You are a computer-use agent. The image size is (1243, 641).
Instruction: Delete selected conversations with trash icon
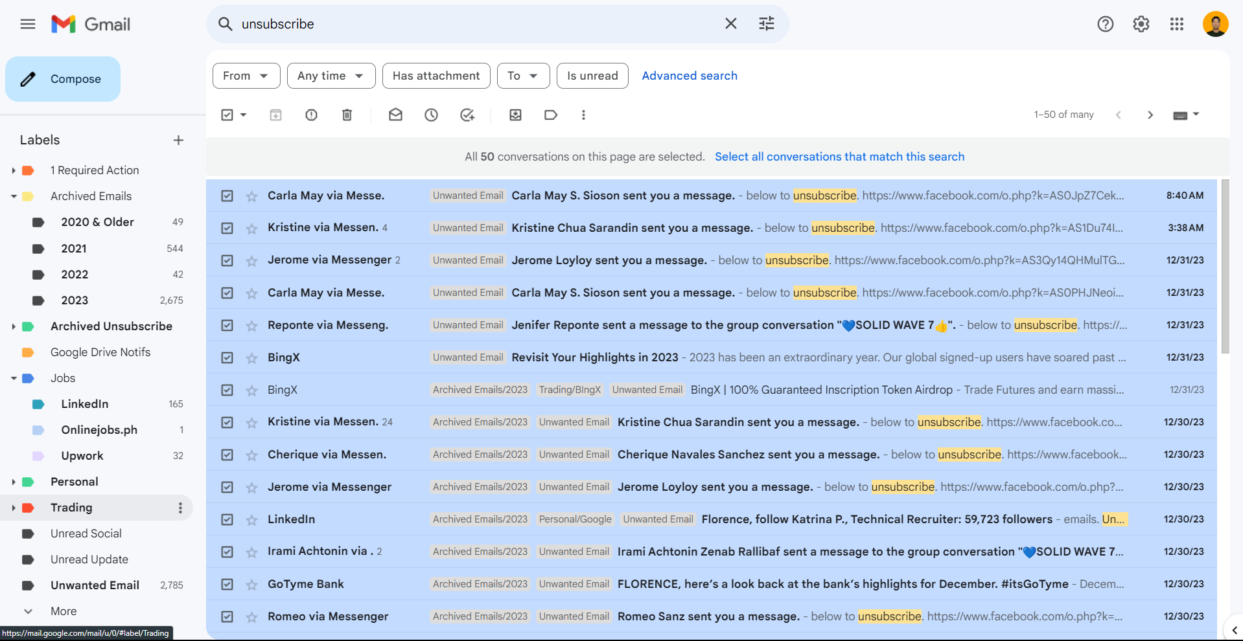tap(347, 115)
